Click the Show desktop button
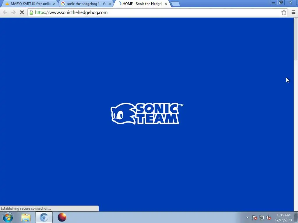298x223 pixels. point(296,217)
